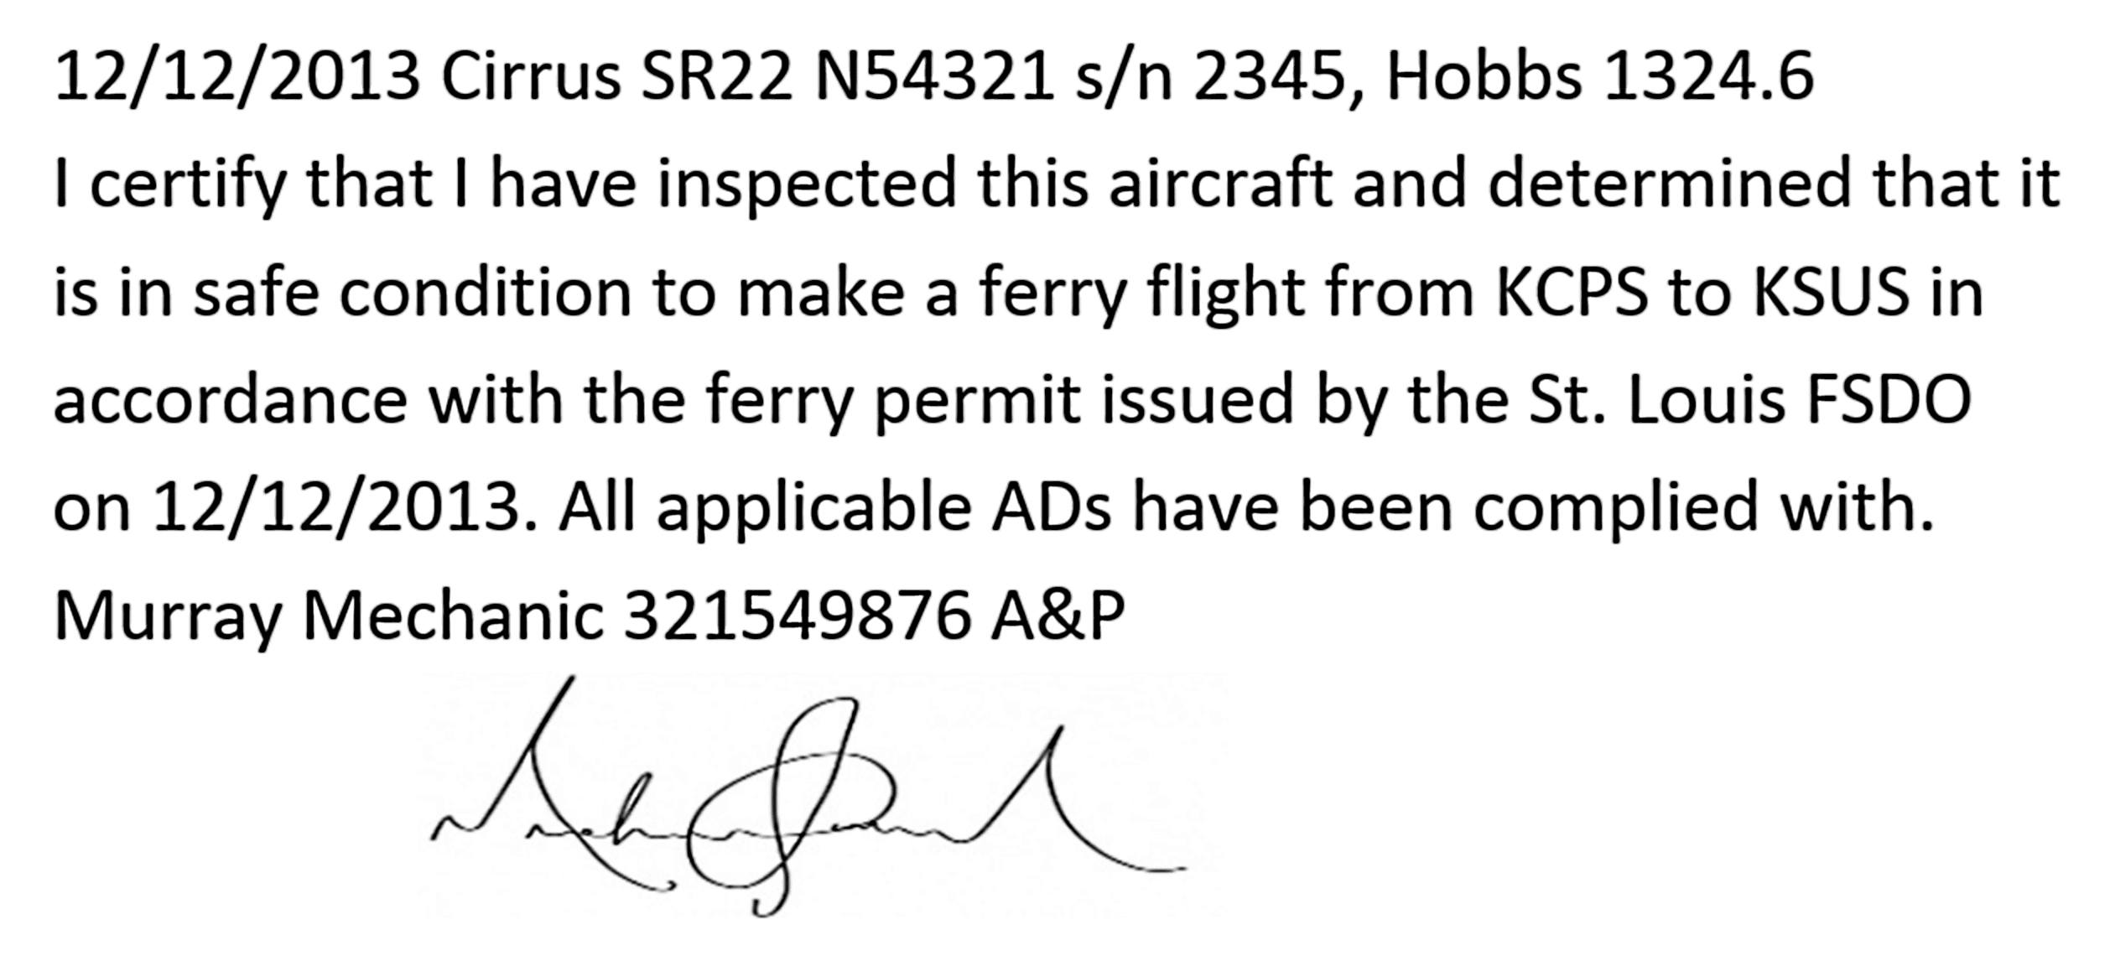The width and height of the screenshot is (2110, 956).
Task: Click the model text 'SR22'
Action: [x=715, y=77]
